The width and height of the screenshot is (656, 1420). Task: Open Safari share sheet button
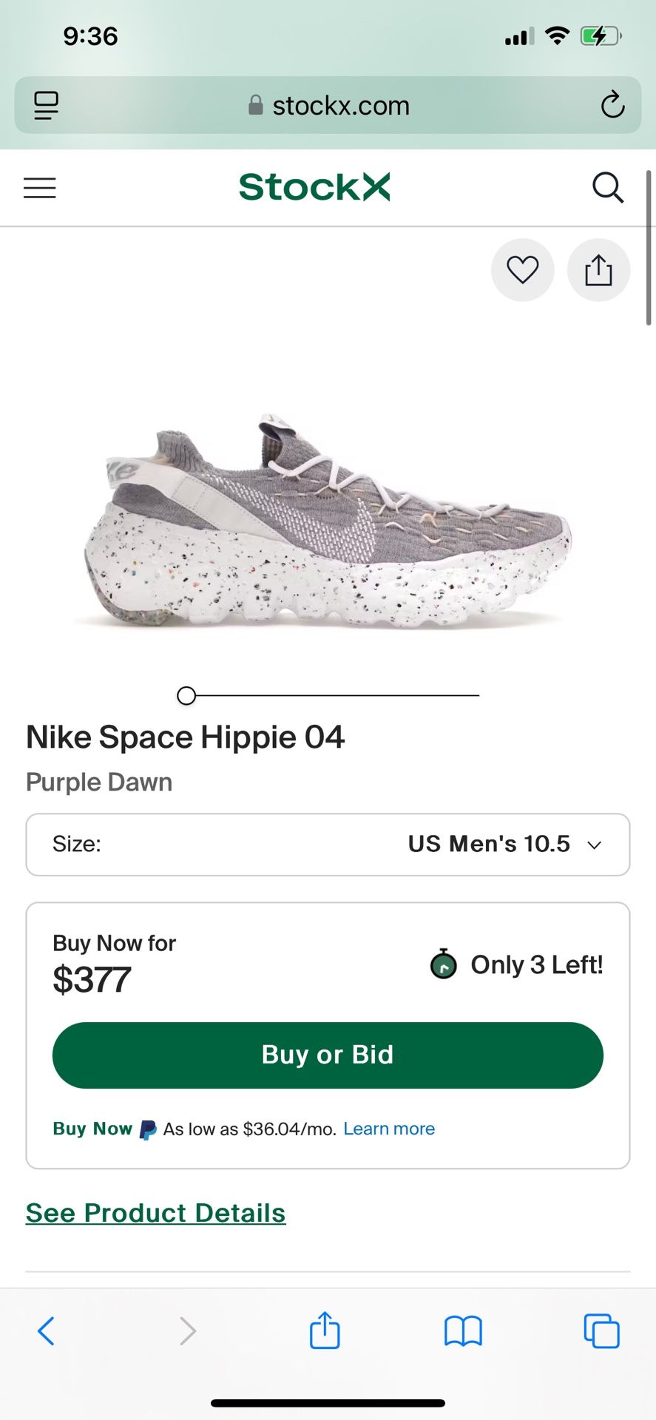(x=325, y=1331)
